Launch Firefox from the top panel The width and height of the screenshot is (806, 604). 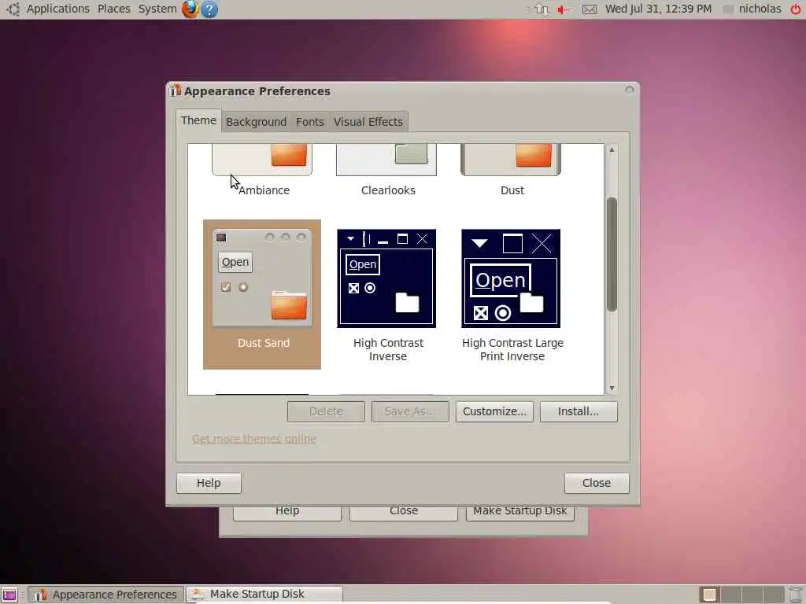point(190,9)
